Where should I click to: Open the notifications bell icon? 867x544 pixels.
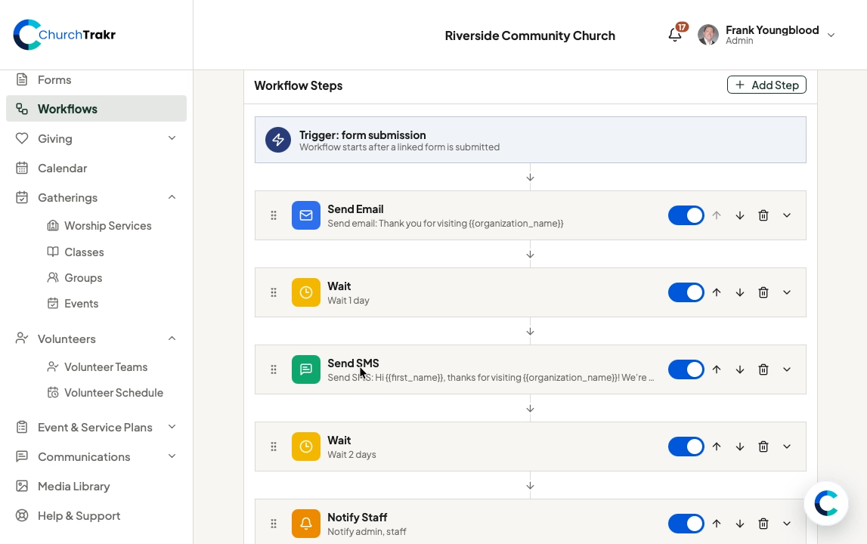[674, 35]
